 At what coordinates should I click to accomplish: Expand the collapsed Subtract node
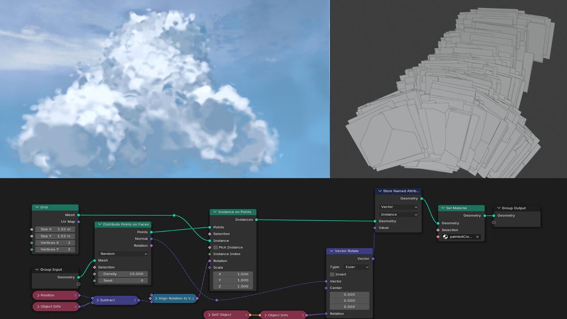97,300
